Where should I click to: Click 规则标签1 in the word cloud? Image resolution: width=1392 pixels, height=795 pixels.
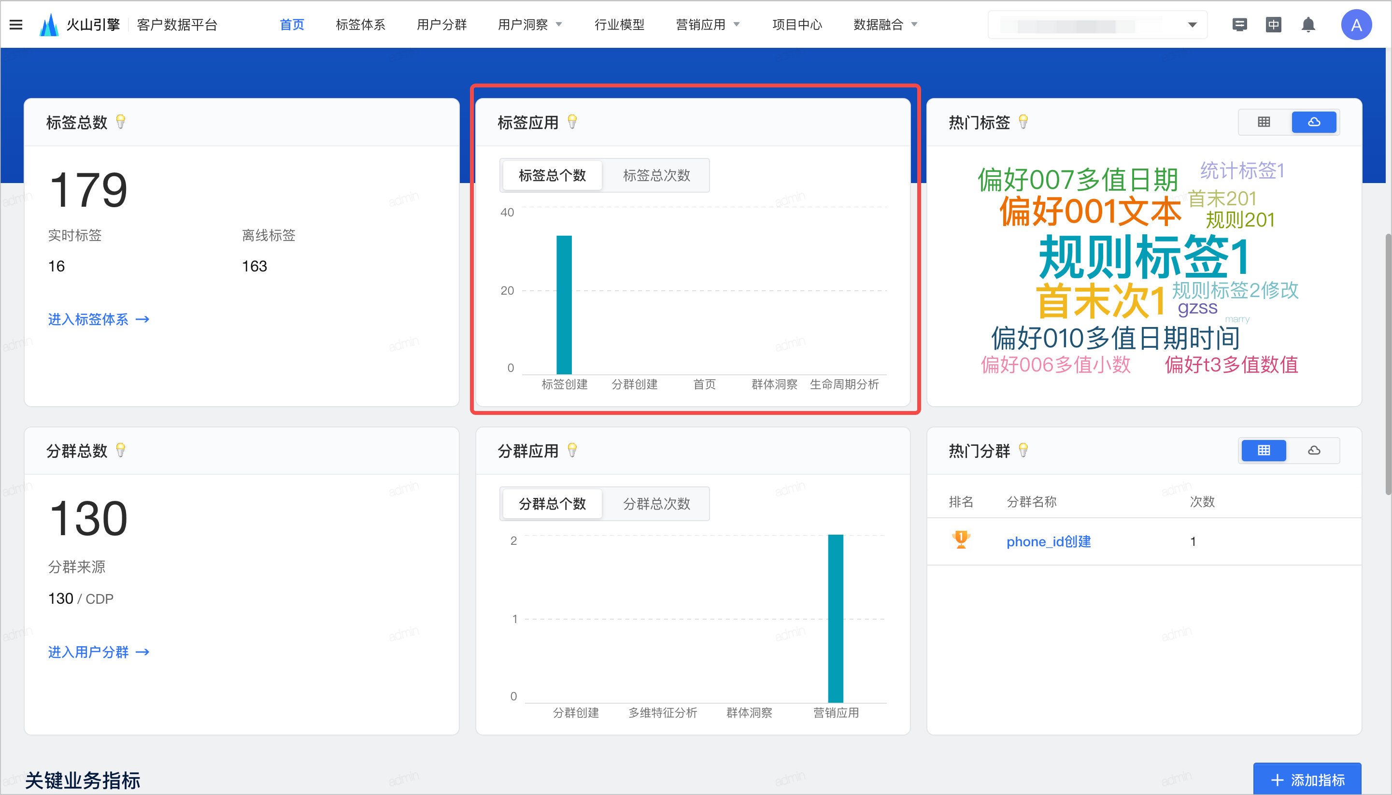pos(1144,256)
